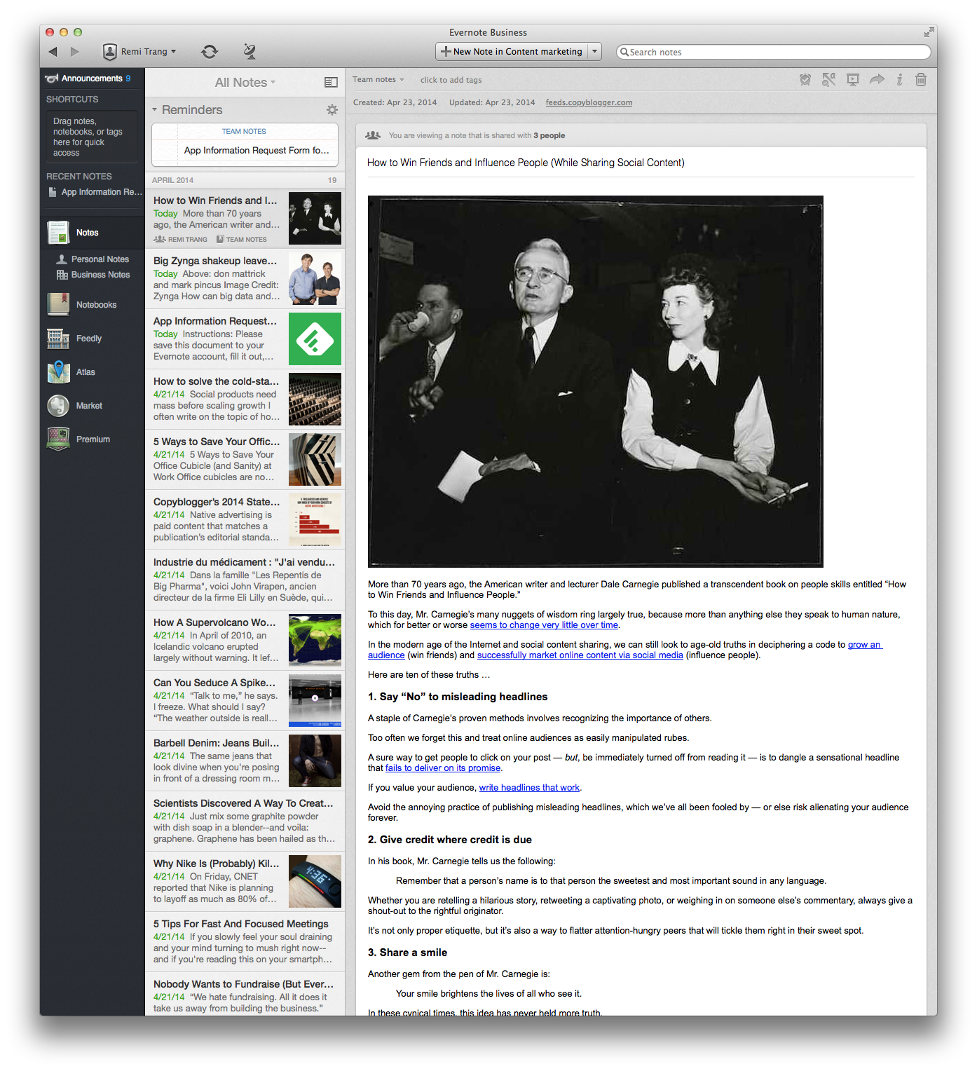Follow the 'fails to deliver on its promise' link
Screen dimensions: 977x1071
point(443,768)
